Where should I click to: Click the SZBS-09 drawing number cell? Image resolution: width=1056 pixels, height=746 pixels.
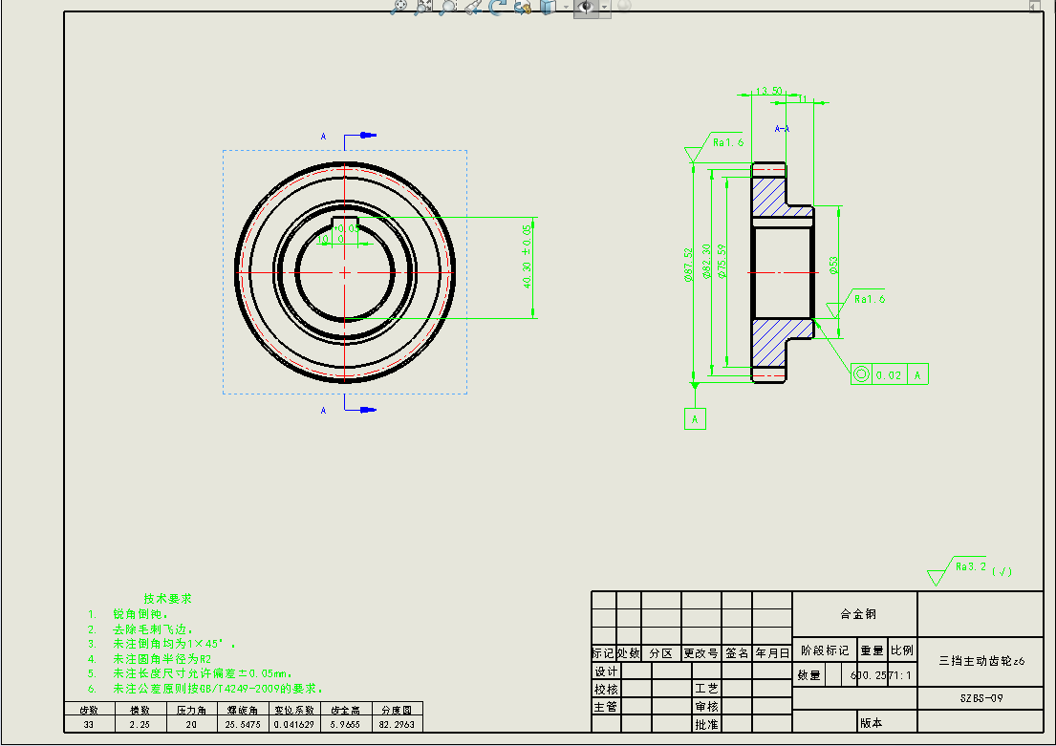(981, 698)
